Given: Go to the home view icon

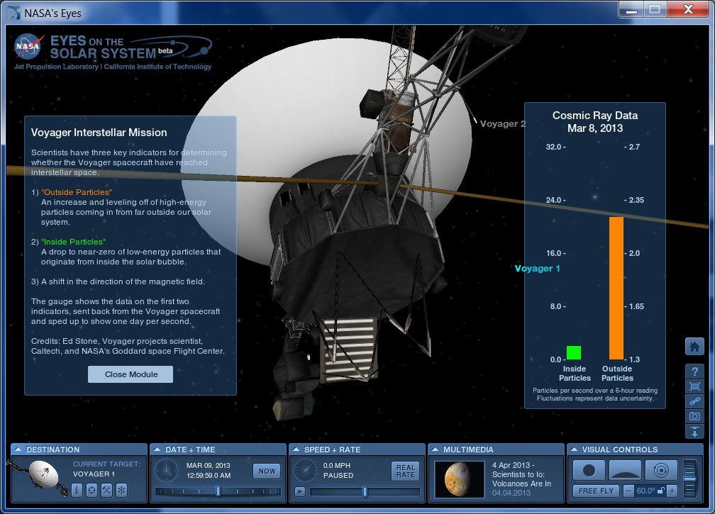Looking at the screenshot, I should (694, 347).
